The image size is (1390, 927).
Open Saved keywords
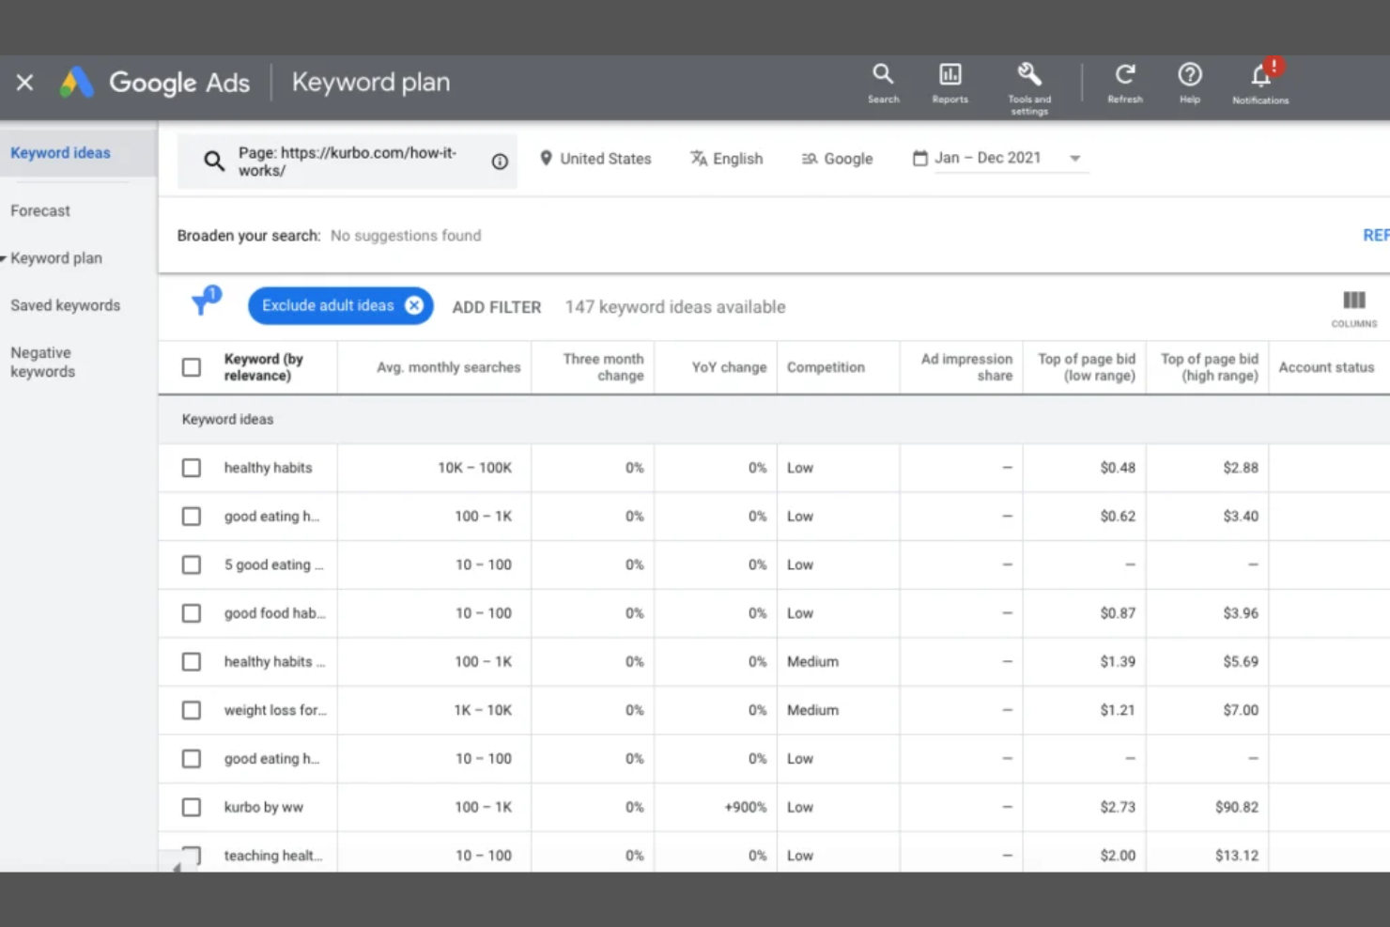point(65,304)
